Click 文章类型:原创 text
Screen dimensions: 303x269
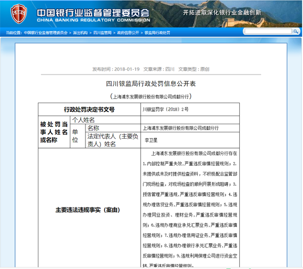[x=194, y=69]
